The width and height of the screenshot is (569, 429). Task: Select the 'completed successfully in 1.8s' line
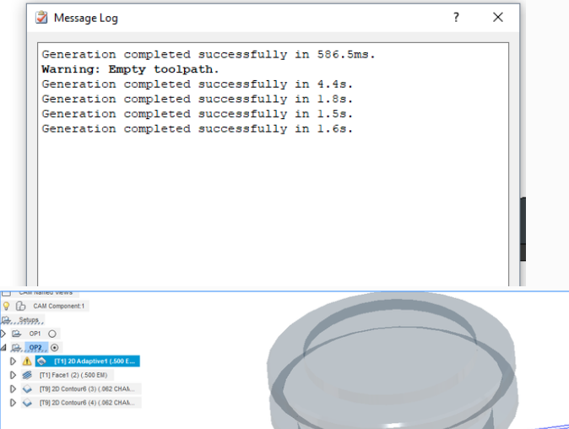click(197, 99)
